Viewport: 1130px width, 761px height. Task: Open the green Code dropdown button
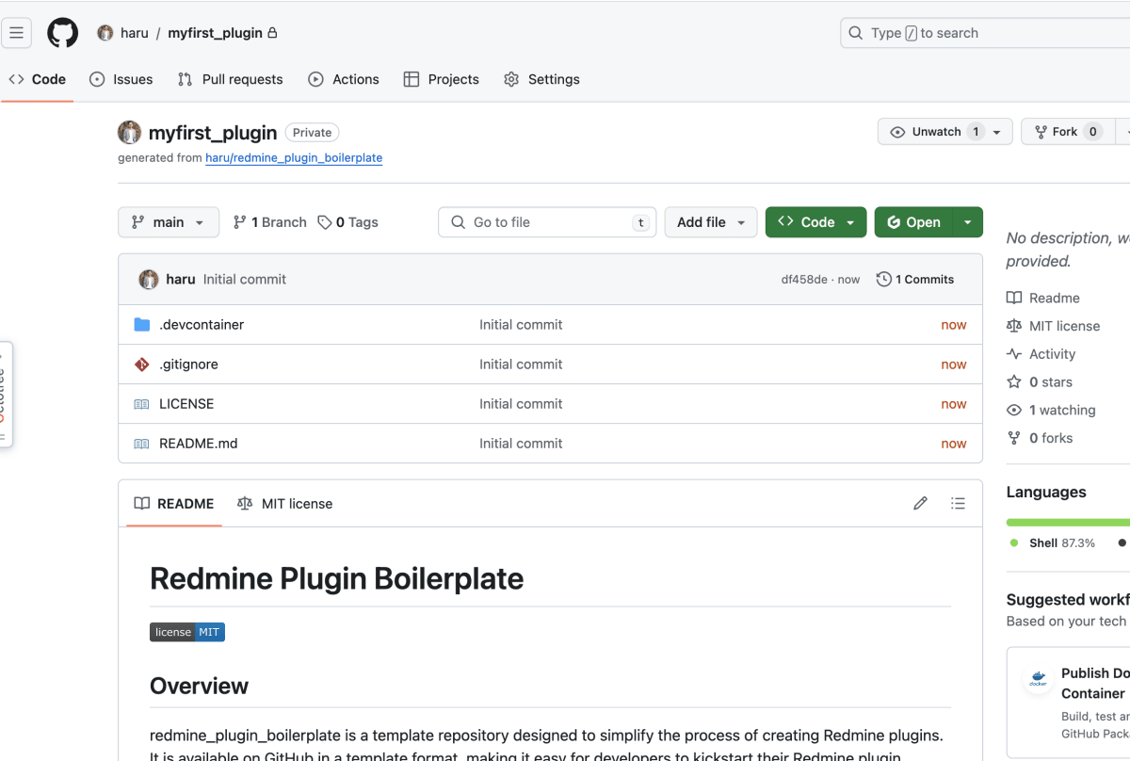pos(815,222)
